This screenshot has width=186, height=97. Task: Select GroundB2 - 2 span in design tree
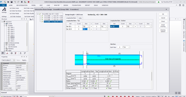click(x=53, y=18)
